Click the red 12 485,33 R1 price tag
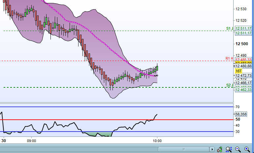Image resolution: width=254 pixels, height=153 pixels. coord(243,60)
